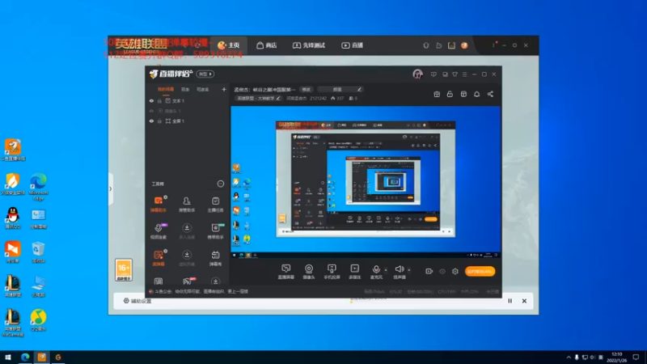This screenshot has width=647, height=364.
Task: Open the 先锋测试 tab in League client
Action: 309,45
